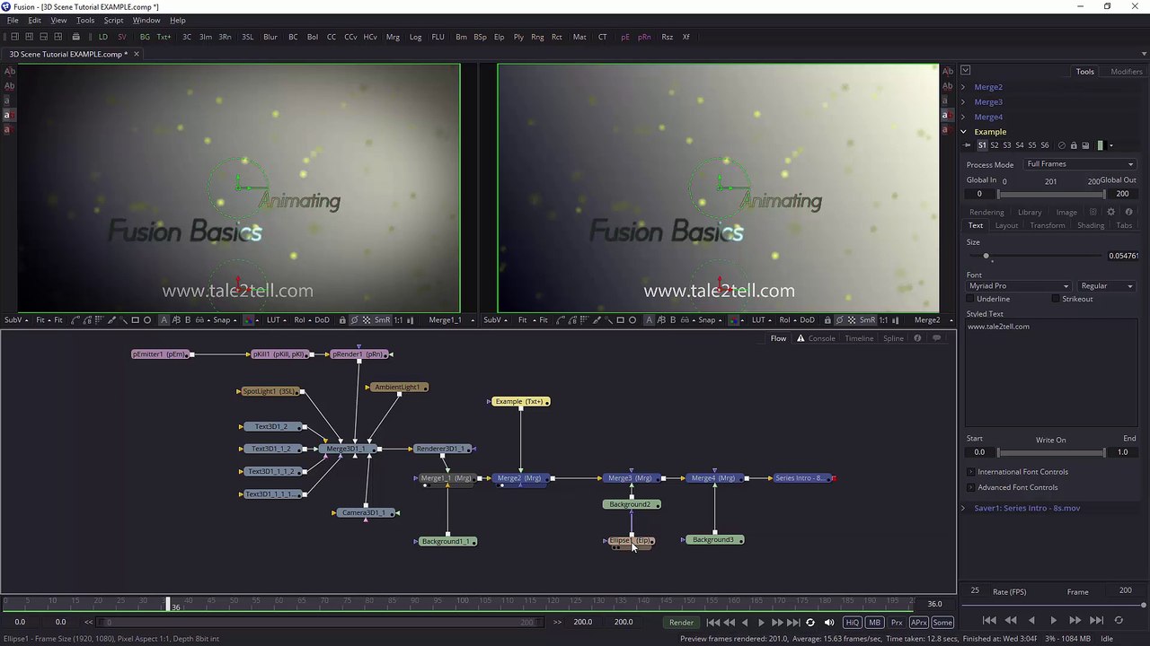Toggle the loop playback button

[x=810, y=622]
